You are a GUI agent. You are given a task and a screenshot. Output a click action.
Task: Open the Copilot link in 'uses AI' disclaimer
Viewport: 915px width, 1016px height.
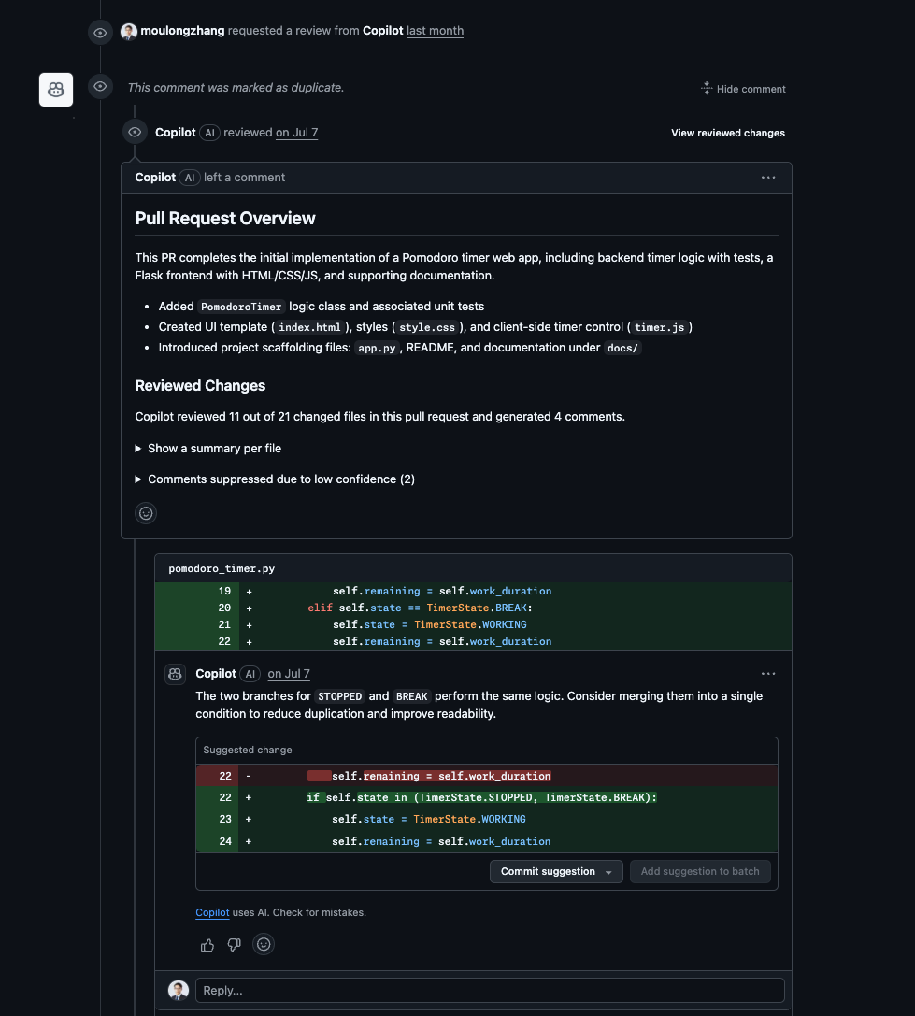click(212, 912)
